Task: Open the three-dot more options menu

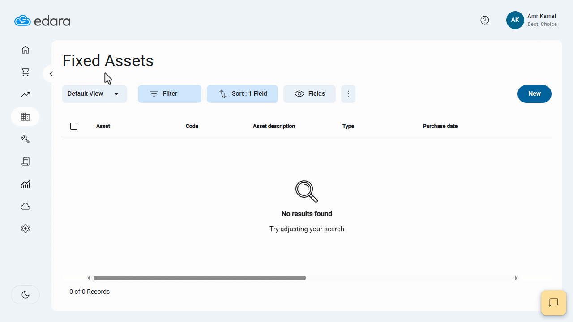Action: tap(348, 94)
